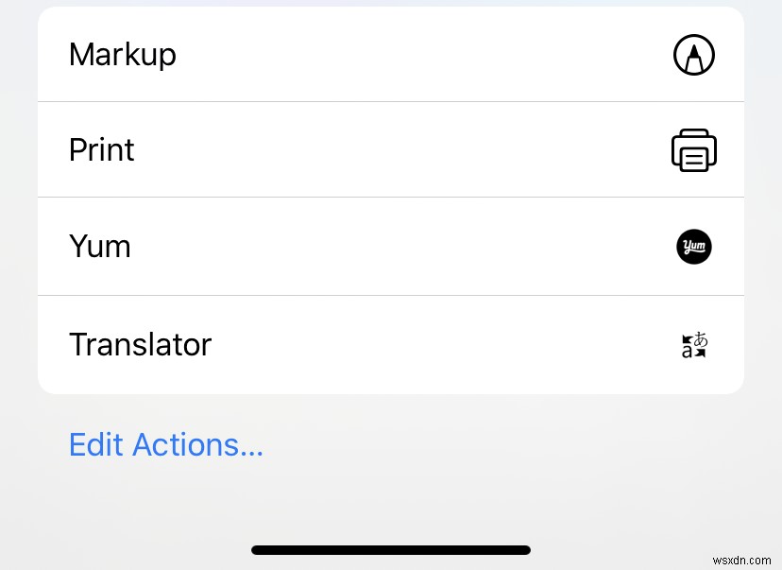
Task: Open action editing via Edit Actions link
Action: point(166,444)
